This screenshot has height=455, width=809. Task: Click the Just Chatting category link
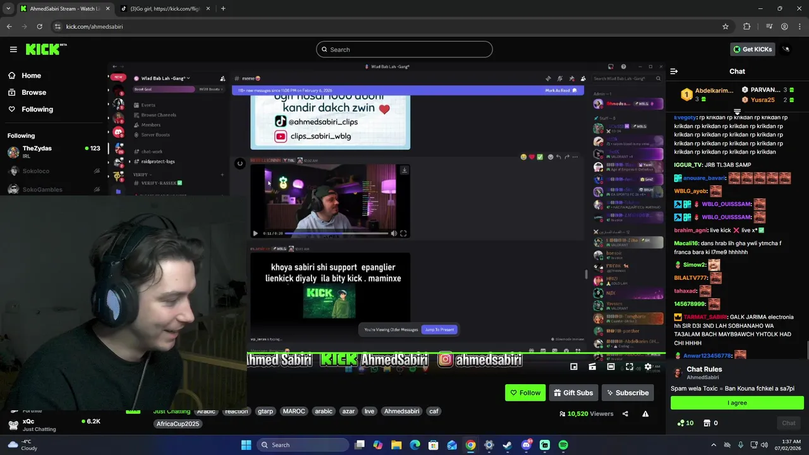171,411
